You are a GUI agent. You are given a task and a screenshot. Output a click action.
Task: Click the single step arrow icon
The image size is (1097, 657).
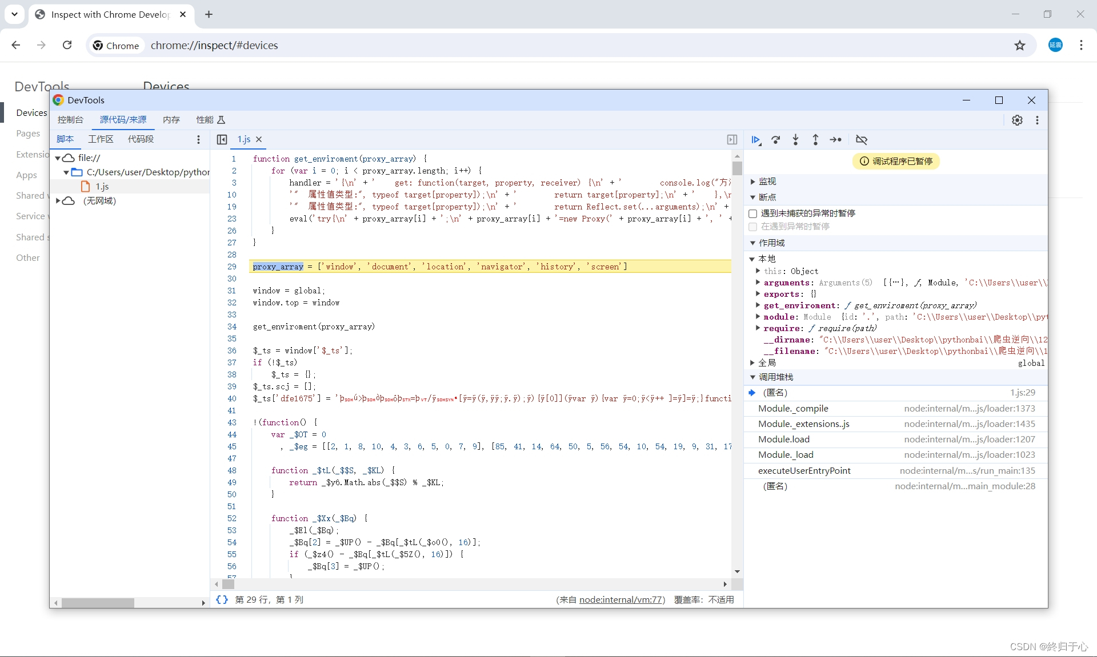pyautogui.click(x=835, y=140)
